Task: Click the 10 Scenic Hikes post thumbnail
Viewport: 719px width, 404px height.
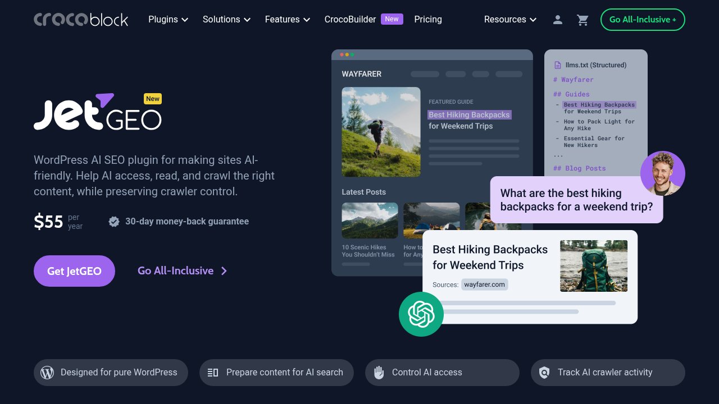Action: coord(370,221)
